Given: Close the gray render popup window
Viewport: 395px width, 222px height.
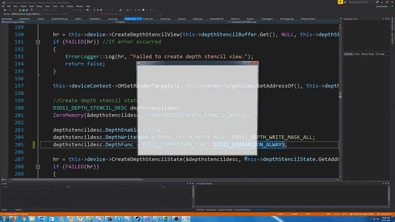Looking at the screenshot, I should click(254, 63).
